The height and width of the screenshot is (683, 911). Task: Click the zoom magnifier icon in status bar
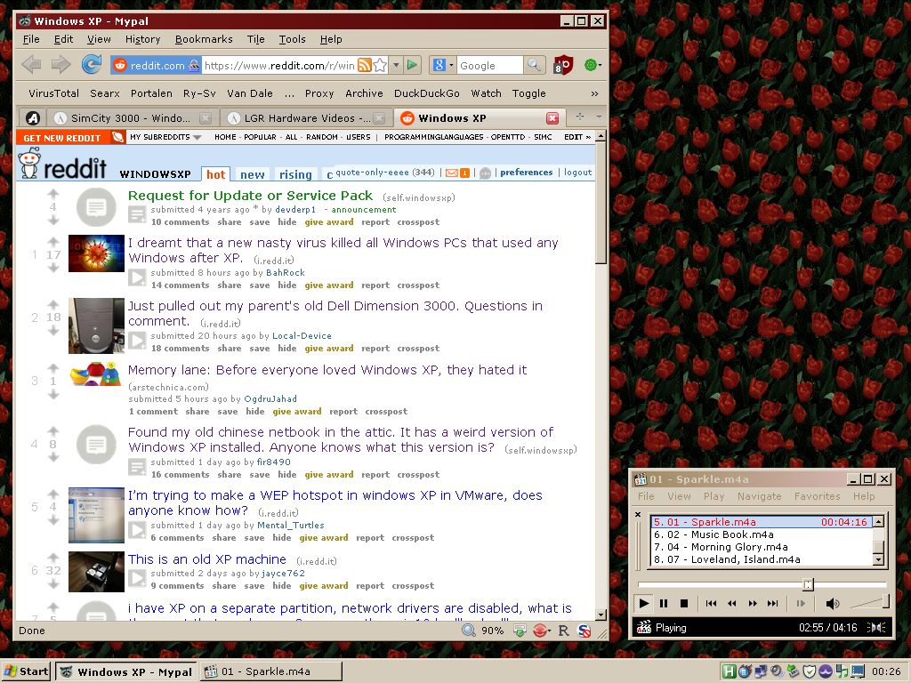(468, 630)
